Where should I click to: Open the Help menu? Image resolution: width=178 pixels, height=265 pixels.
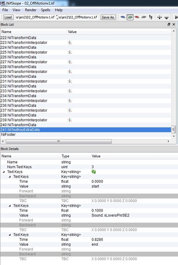[59, 10]
